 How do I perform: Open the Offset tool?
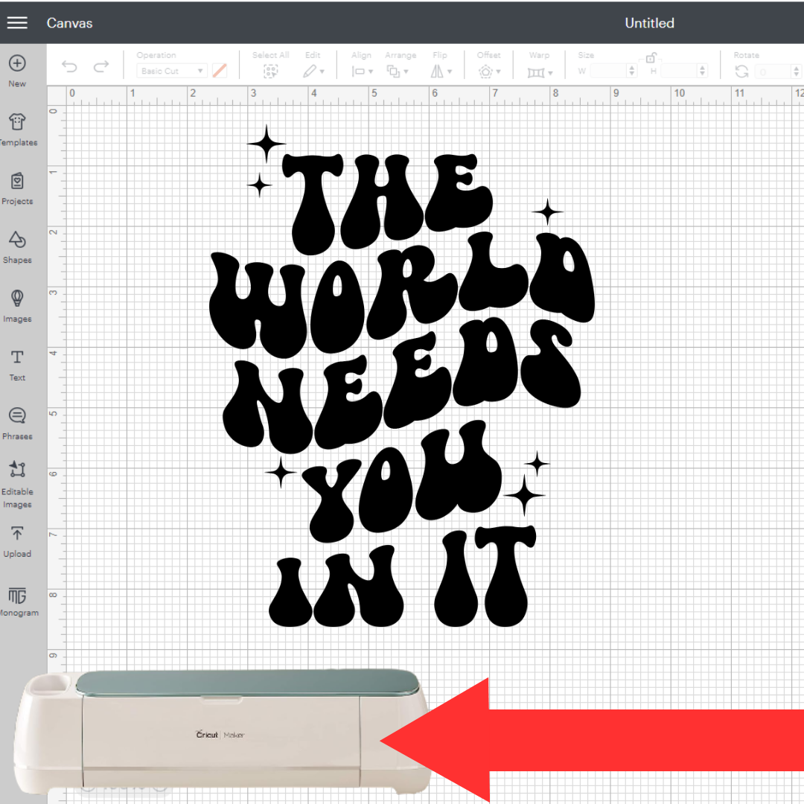coord(488,71)
